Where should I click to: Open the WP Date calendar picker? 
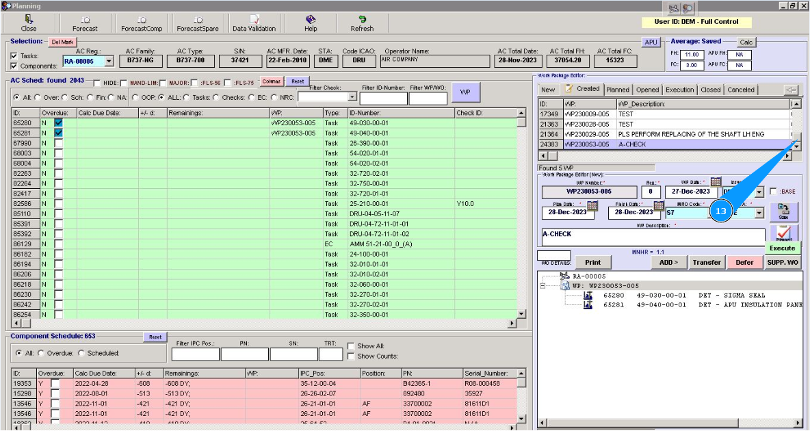[716, 182]
